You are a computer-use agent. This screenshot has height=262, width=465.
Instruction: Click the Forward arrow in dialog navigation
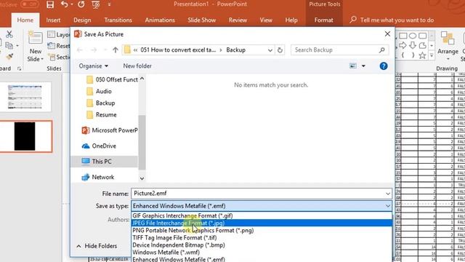click(94, 50)
